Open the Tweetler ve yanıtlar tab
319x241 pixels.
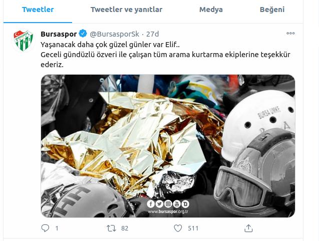[126, 10]
